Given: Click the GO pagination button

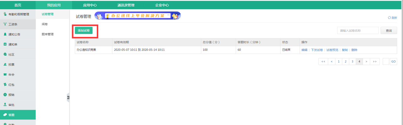Looking at the screenshot, I should (394, 61).
